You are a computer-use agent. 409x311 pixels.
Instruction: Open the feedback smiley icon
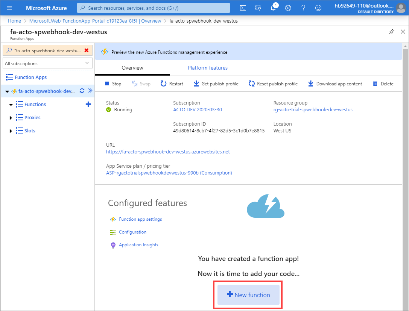point(318,8)
